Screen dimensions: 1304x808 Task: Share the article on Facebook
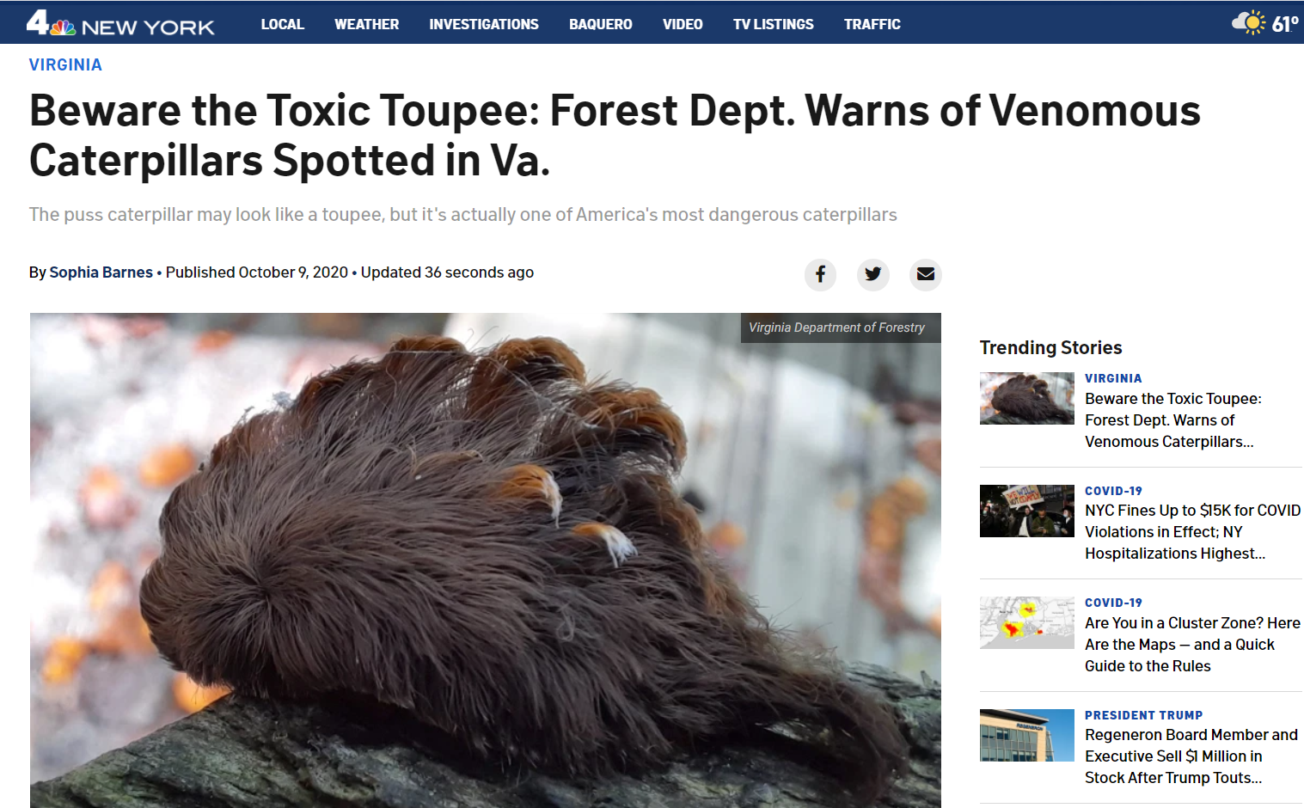(820, 274)
